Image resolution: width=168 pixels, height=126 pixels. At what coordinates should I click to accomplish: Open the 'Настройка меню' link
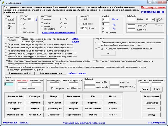coord(153,12)
